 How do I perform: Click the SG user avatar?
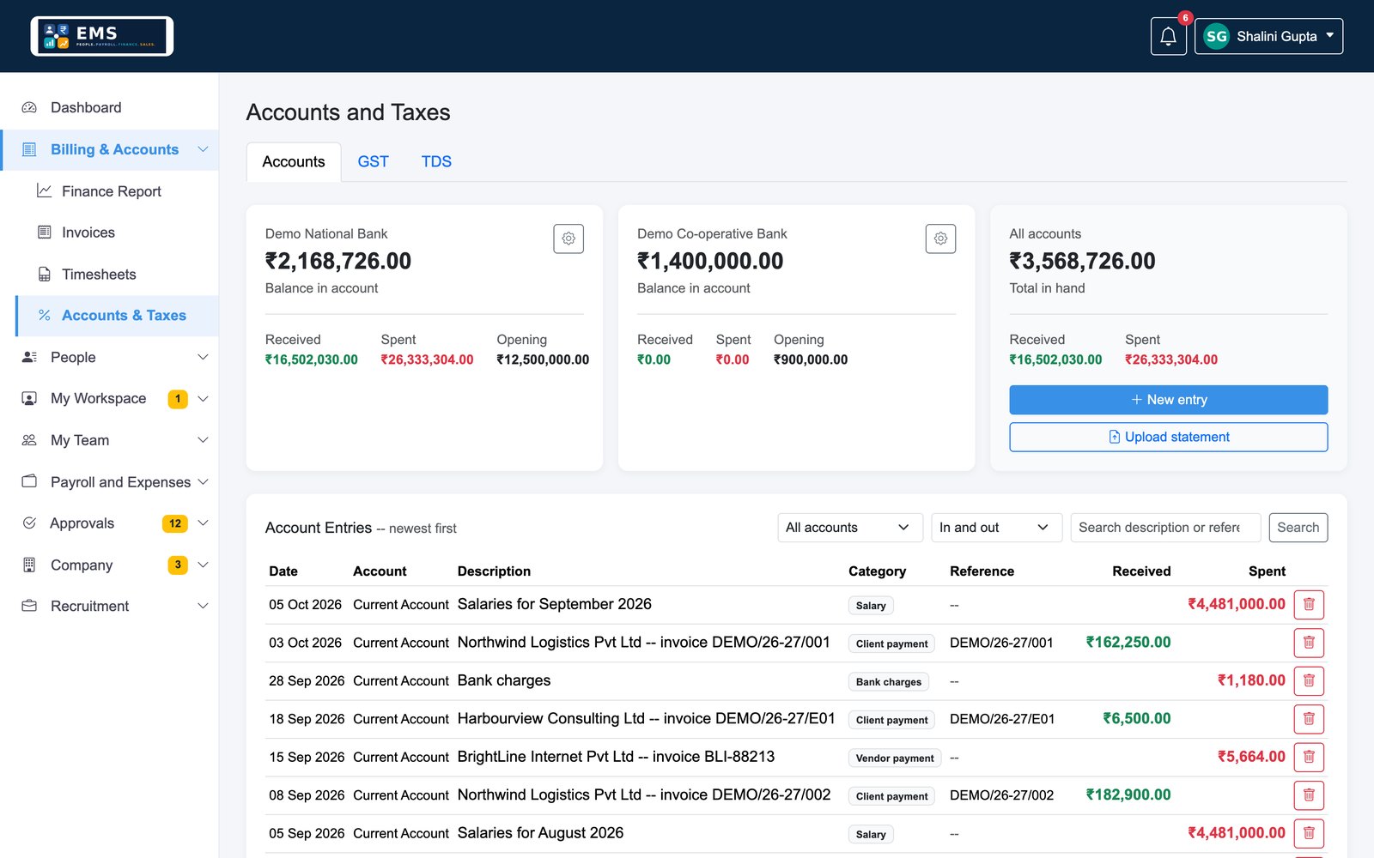[1216, 36]
